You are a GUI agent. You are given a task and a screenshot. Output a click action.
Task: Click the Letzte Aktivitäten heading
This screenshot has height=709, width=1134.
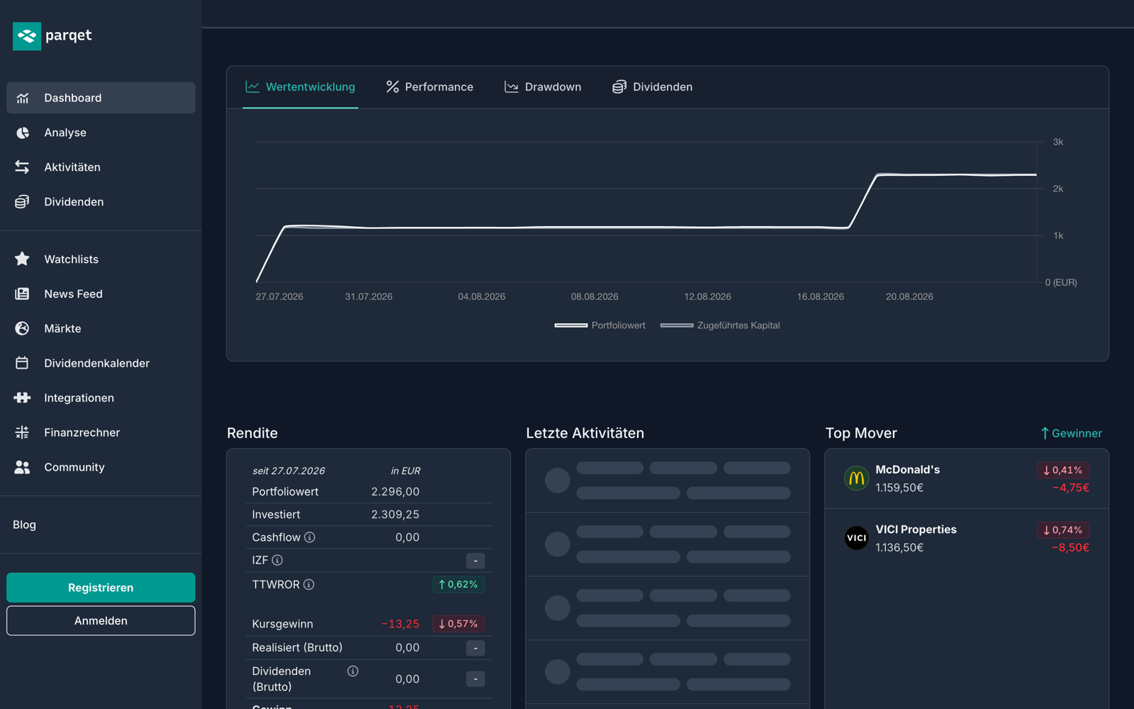pyautogui.click(x=585, y=433)
